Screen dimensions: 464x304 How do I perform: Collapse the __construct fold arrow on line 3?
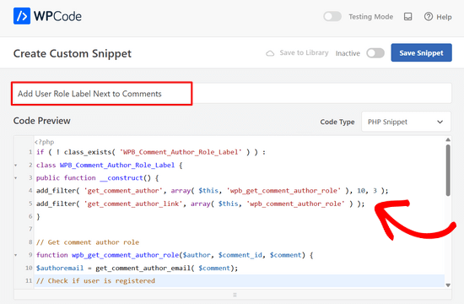pyautogui.click(x=16, y=178)
